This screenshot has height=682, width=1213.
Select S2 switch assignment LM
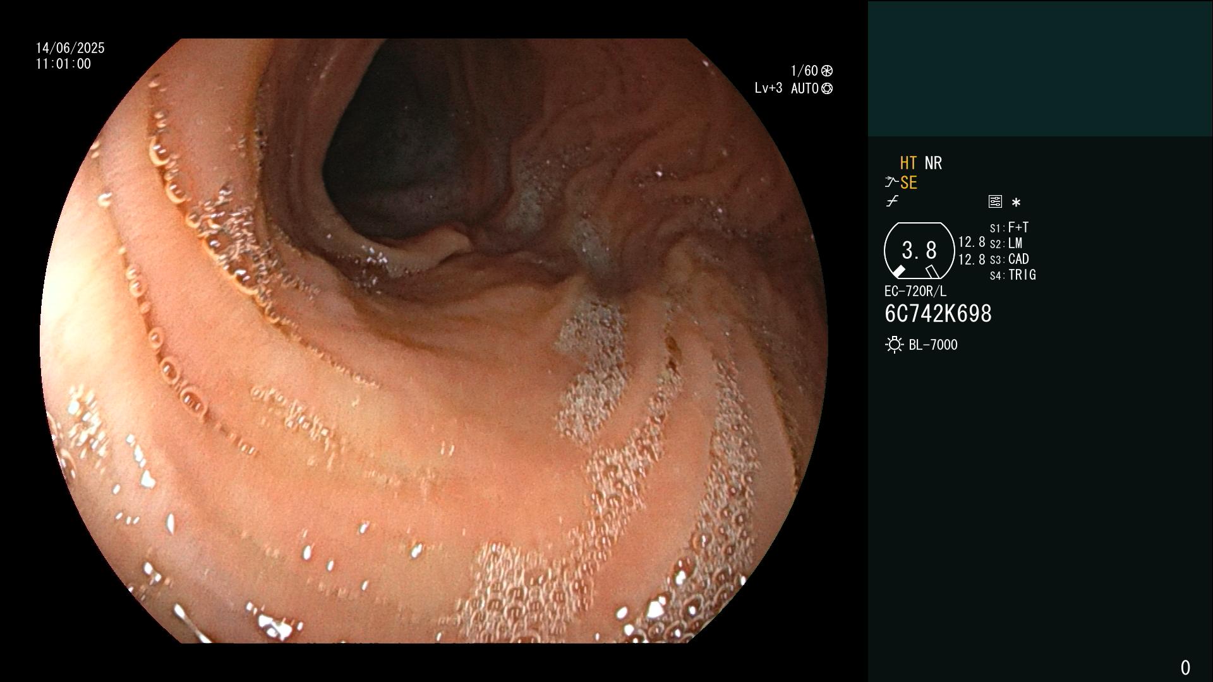1006,243
